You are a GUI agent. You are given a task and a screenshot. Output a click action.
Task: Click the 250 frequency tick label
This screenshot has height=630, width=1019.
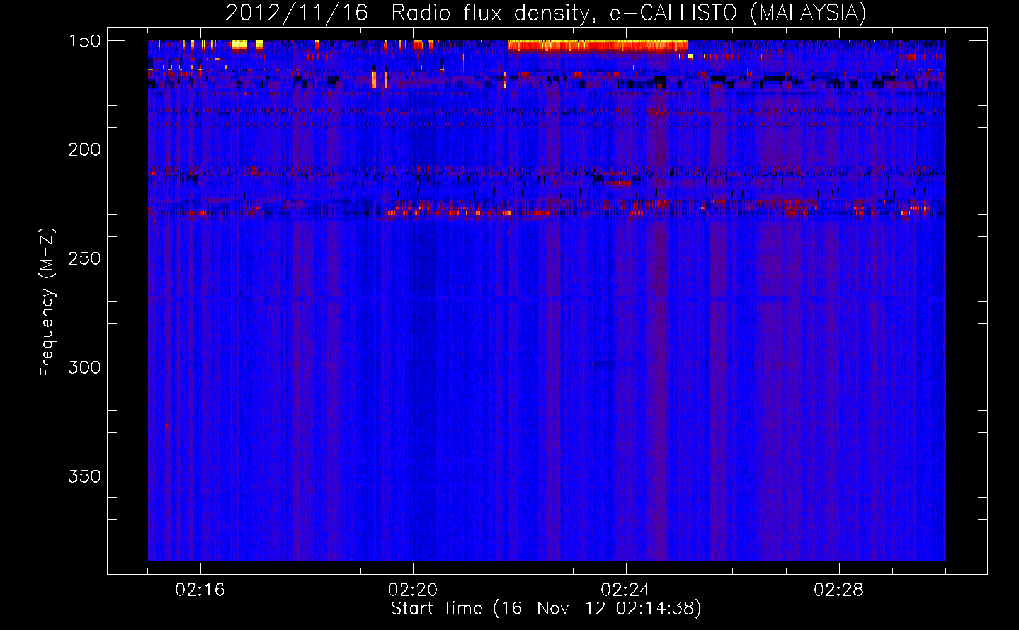(85, 258)
